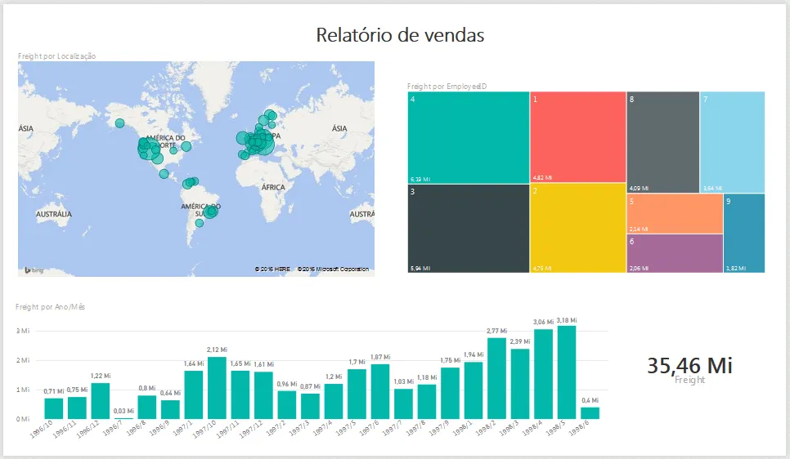Image resolution: width=790 pixels, height=459 pixels.
Task: Click the 1997/7 bar showing 1,03 Mi
Action: pos(403,404)
